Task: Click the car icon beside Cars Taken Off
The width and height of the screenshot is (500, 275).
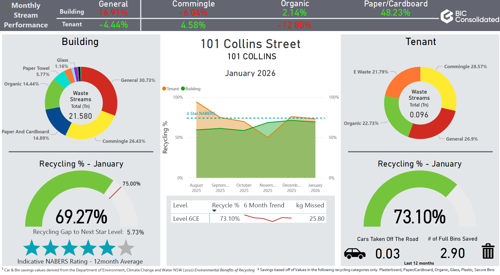Action: pyautogui.click(x=355, y=253)
